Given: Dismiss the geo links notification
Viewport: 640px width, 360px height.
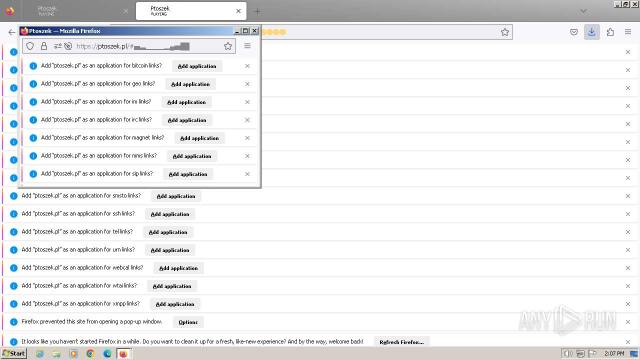Looking at the screenshot, I should coord(247,84).
